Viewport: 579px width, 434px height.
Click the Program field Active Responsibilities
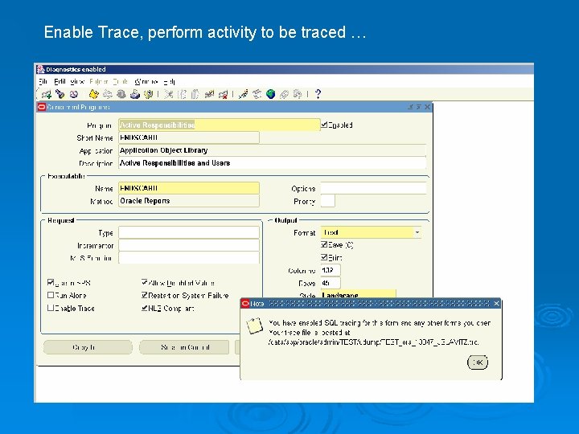point(220,125)
